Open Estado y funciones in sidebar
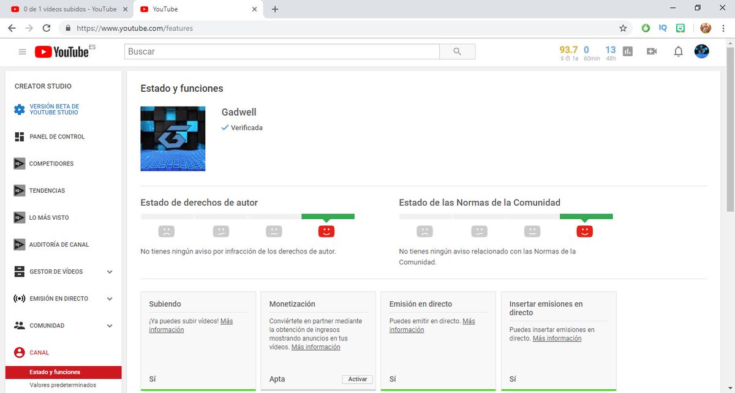Screen dimensions: 735x393 tap(64, 372)
